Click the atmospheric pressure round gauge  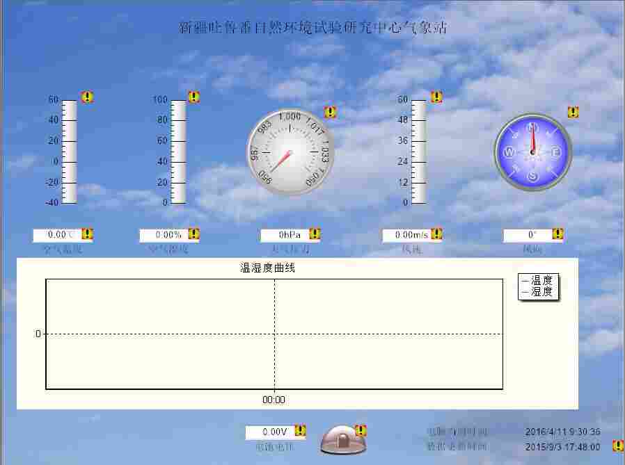click(290, 152)
